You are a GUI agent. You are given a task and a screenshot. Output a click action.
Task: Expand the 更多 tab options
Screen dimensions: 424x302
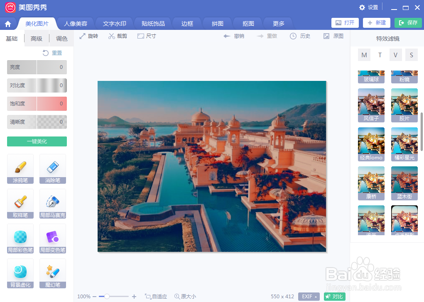(277, 24)
